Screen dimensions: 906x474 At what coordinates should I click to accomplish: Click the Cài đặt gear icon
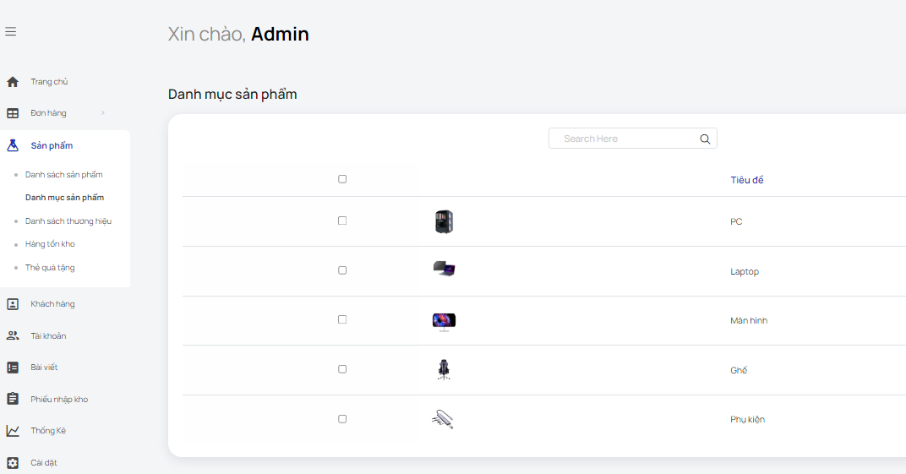point(13,462)
